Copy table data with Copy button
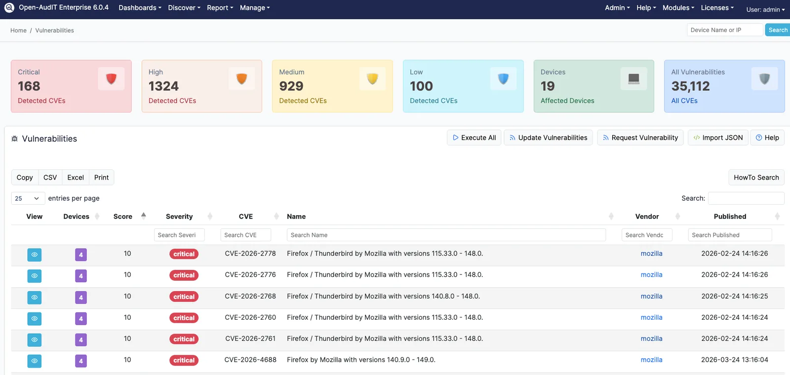Screen dimensions: 790x375 25,178
